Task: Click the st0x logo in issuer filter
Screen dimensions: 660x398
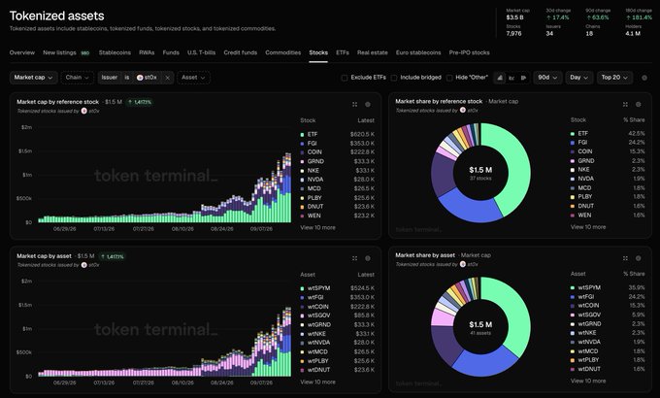Action: coord(140,78)
